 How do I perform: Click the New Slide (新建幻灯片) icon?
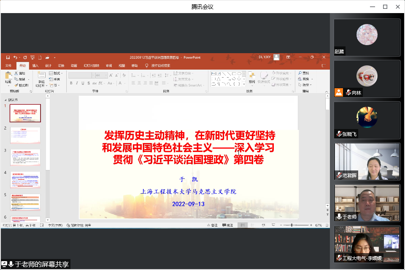pos(41,76)
